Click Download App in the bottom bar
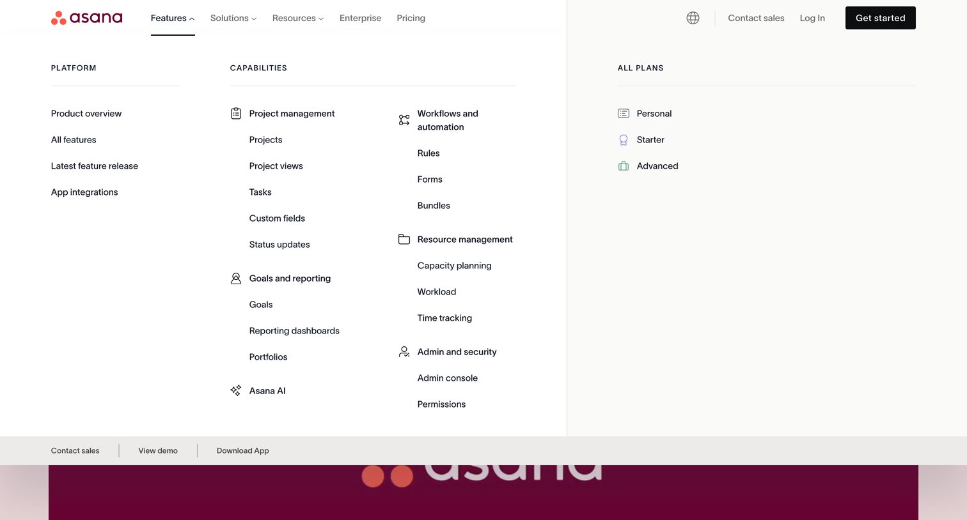Viewport: 967px width, 520px height. click(x=243, y=451)
